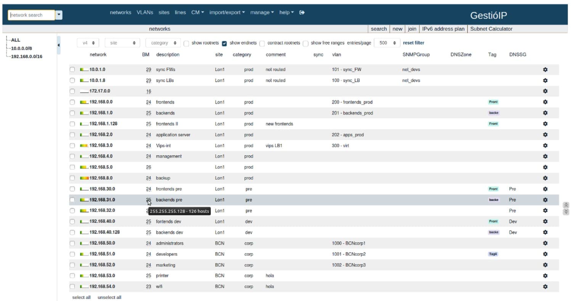
Task: Select the checkbox for network 192.168.0.0
Action: 72,102
